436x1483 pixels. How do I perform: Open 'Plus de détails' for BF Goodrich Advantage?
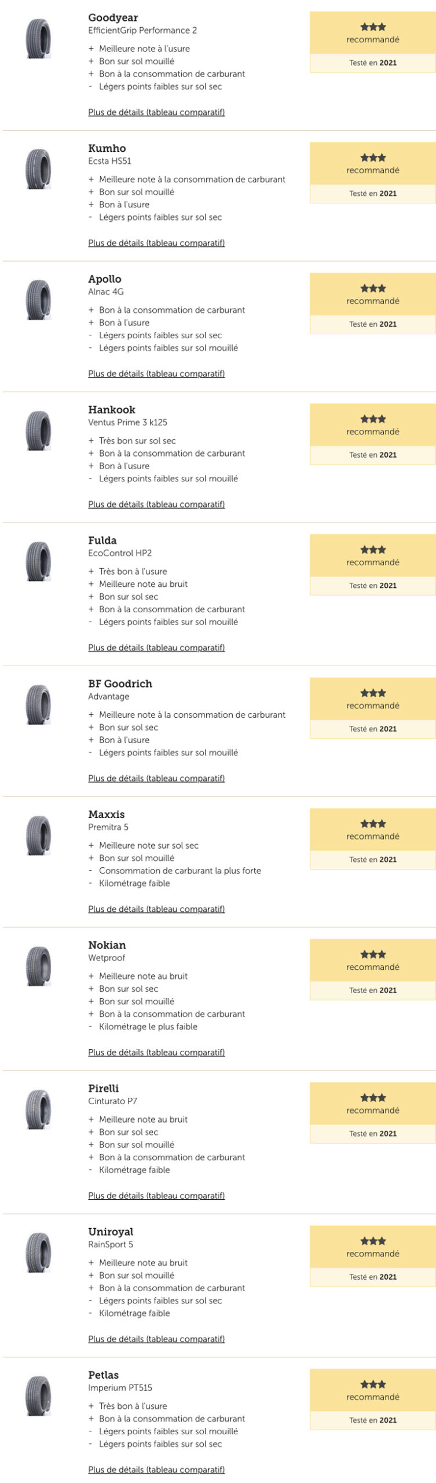click(156, 778)
